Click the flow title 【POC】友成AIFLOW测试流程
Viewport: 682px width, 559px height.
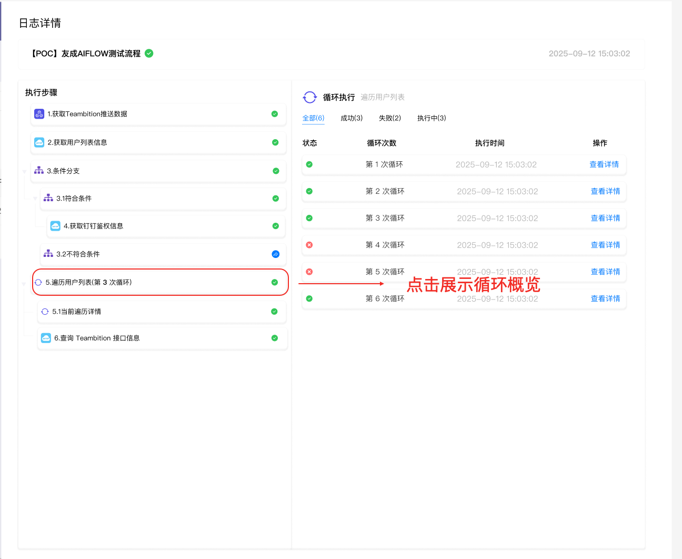click(85, 54)
